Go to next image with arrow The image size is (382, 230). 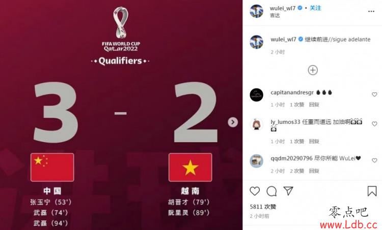pos(233,122)
